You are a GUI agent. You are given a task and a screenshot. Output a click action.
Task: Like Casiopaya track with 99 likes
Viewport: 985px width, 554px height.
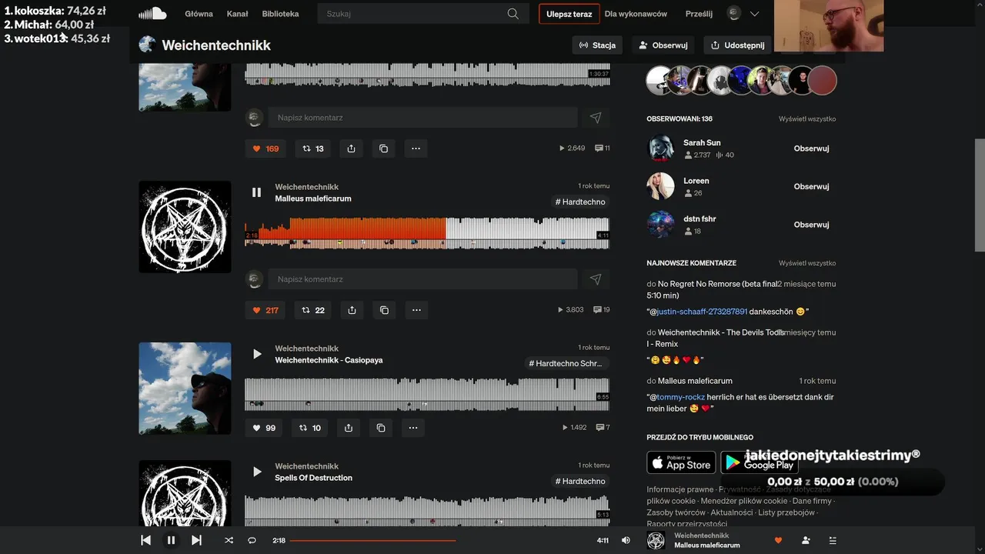(264, 428)
